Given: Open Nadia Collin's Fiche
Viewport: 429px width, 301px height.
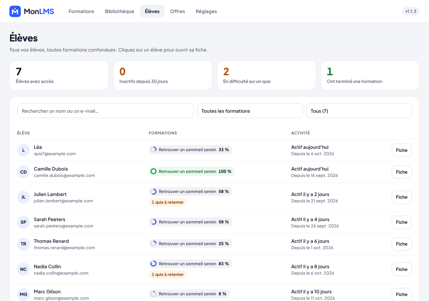Looking at the screenshot, I should [402, 269].
